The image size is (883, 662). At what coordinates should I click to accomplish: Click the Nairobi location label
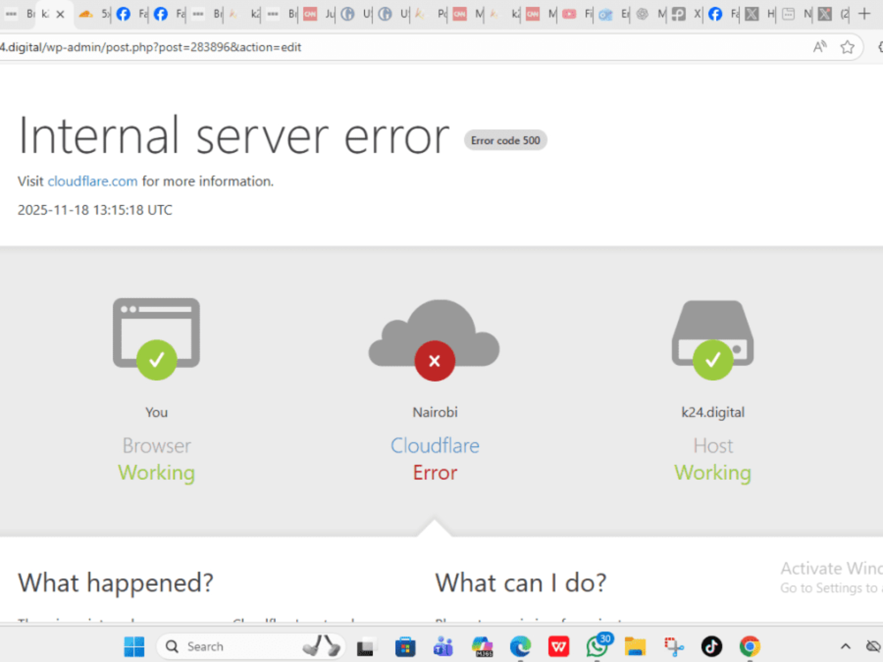click(x=435, y=412)
